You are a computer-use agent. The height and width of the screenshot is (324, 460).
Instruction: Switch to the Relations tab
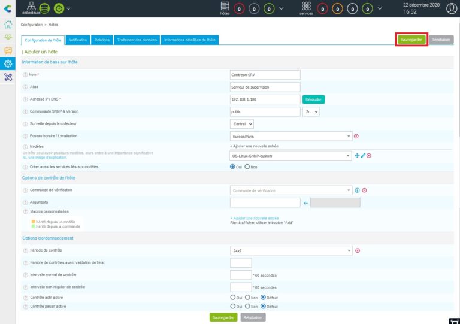102,40
